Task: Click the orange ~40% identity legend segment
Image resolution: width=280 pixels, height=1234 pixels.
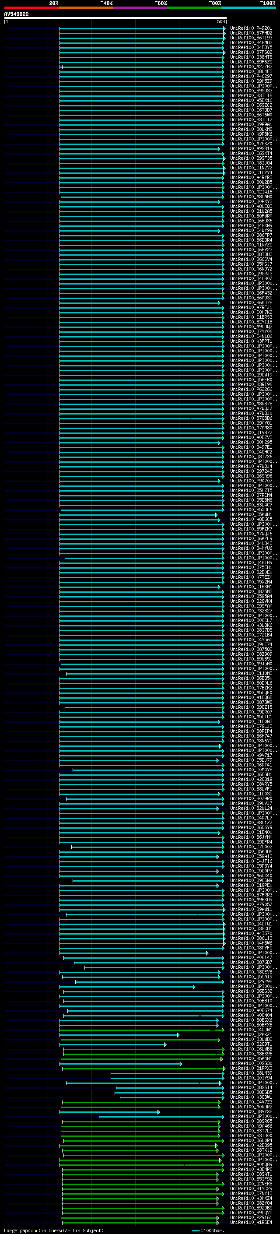Action: pyautogui.click(x=86, y=8)
